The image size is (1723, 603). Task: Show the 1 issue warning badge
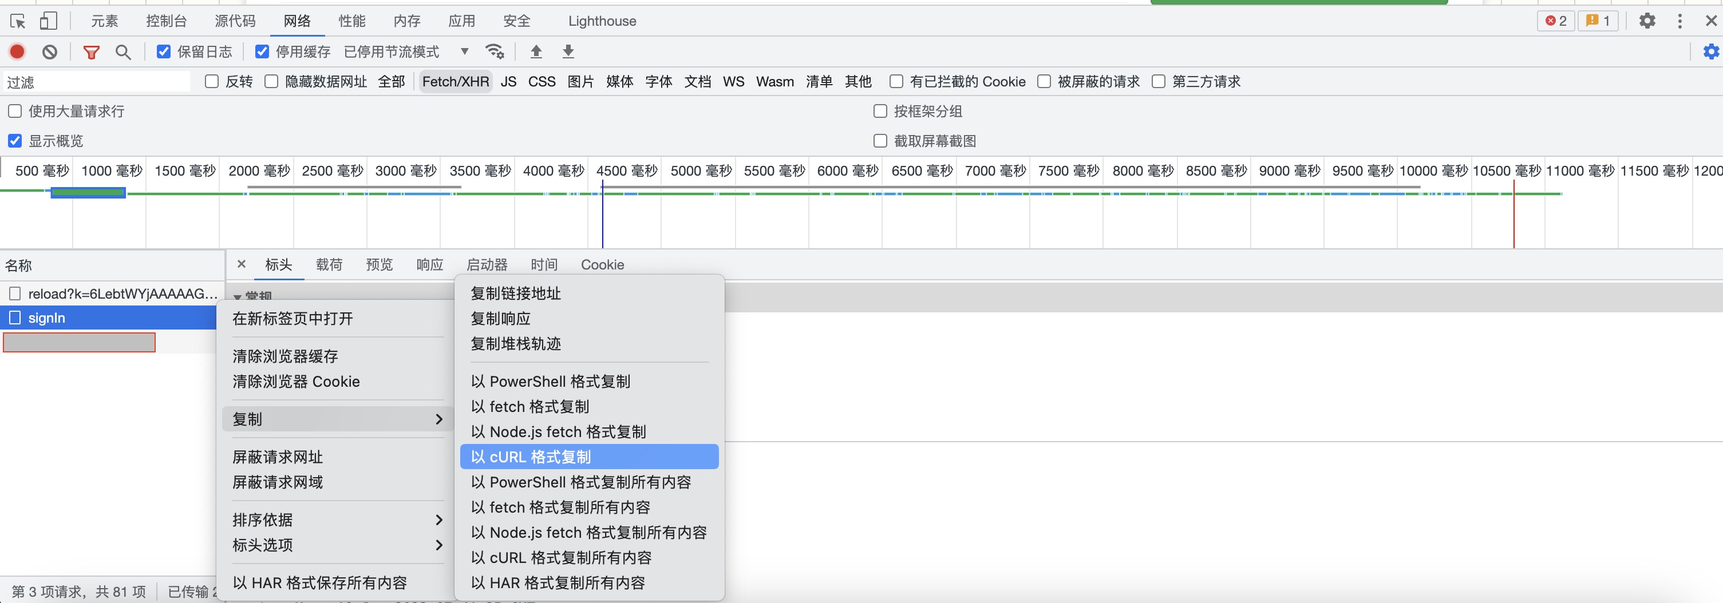click(x=1598, y=21)
